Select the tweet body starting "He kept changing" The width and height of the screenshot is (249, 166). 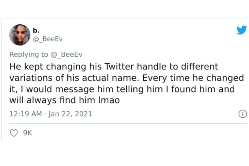[127, 84]
